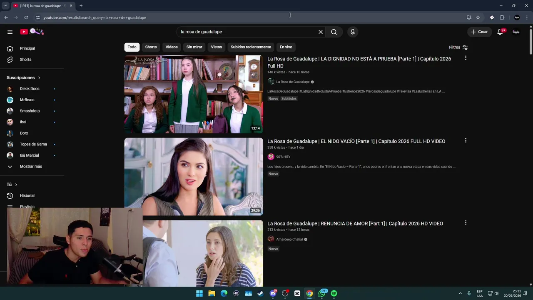The height and width of the screenshot is (300, 533).
Task: Open RENUNCIA DE AMOR video thumbnail
Action: (203, 253)
